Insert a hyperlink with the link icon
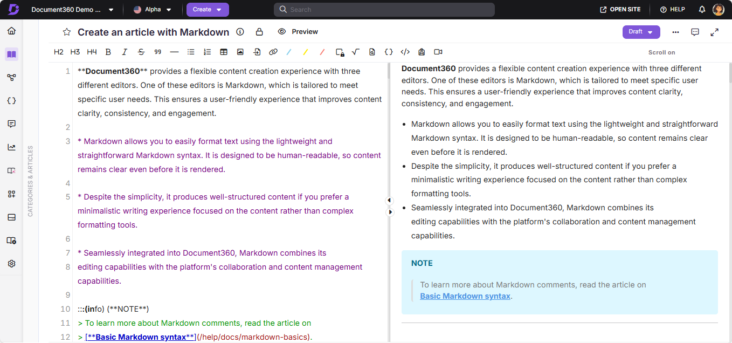The image size is (732, 343). click(273, 51)
